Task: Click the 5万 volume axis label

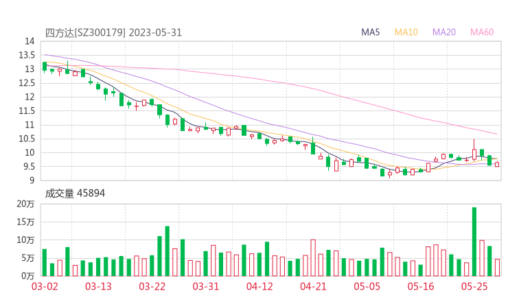Action: 28,258
